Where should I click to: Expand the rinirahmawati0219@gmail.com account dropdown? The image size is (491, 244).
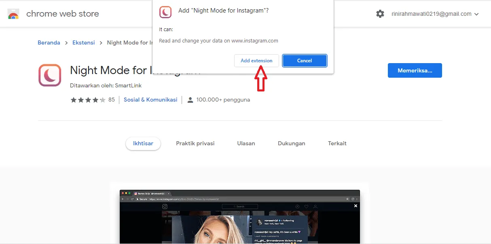(435, 14)
